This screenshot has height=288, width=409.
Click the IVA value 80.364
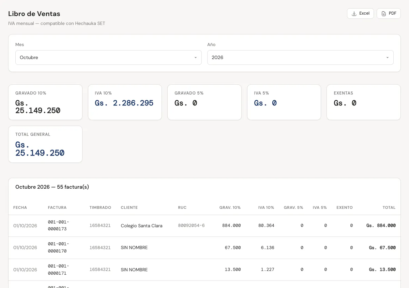click(x=267, y=226)
